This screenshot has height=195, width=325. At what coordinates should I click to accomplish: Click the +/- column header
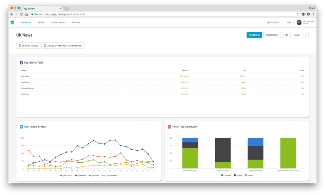[x=245, y=71]
